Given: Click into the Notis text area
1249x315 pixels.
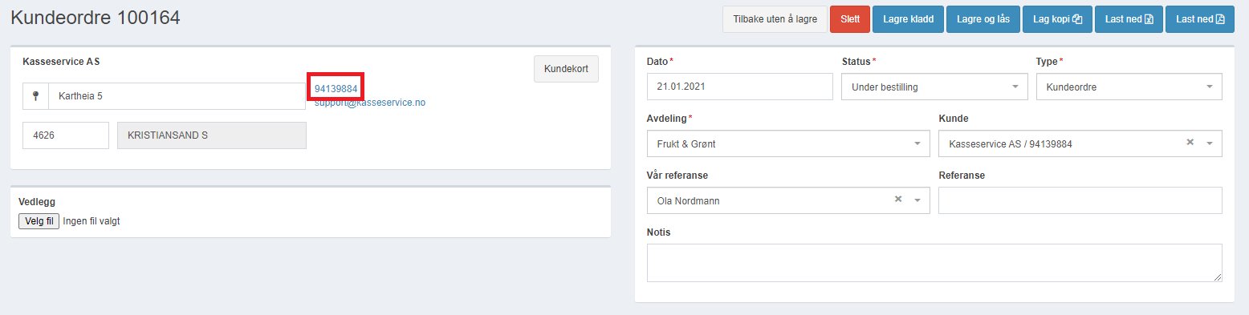Looking at the screenshot, I should (934, 263).
